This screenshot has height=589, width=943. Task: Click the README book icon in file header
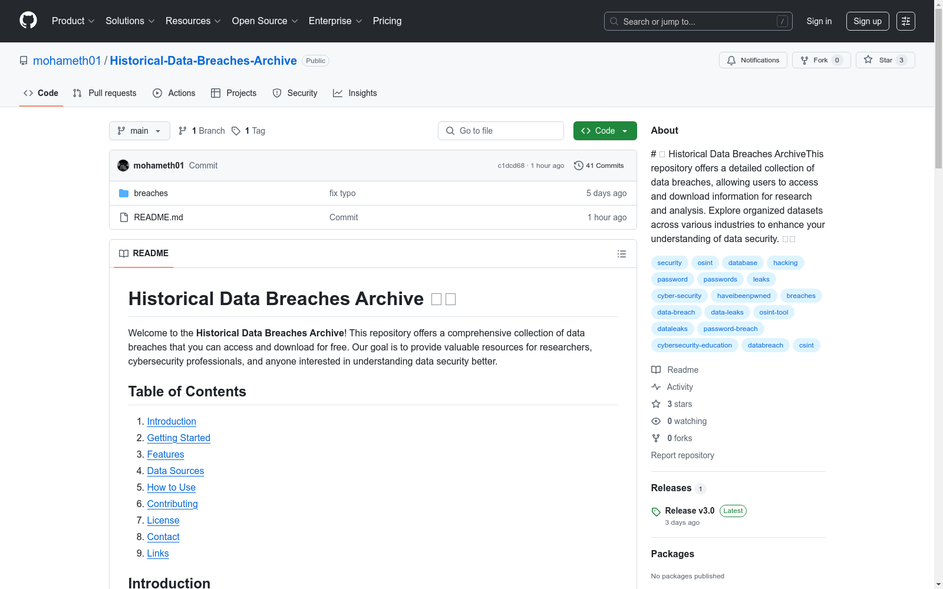(124, 253)
